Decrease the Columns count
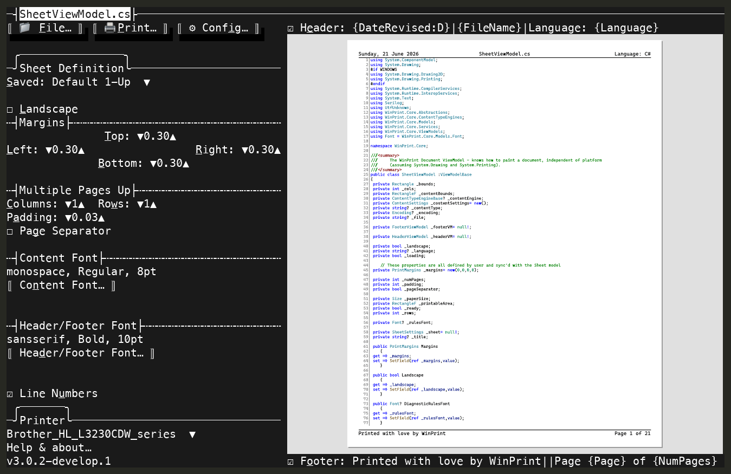This screenshot has width=731, height=474. (68, 204)
